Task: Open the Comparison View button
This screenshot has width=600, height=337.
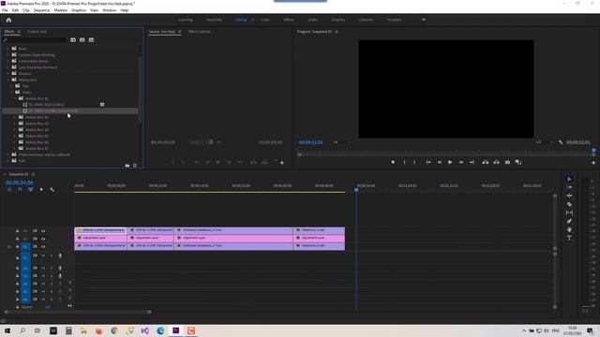Action: 518,162
